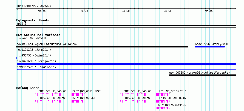Select the TSPY1|NM_001197242 gene label
244x111 pixels.
click(x=86, y=91)
